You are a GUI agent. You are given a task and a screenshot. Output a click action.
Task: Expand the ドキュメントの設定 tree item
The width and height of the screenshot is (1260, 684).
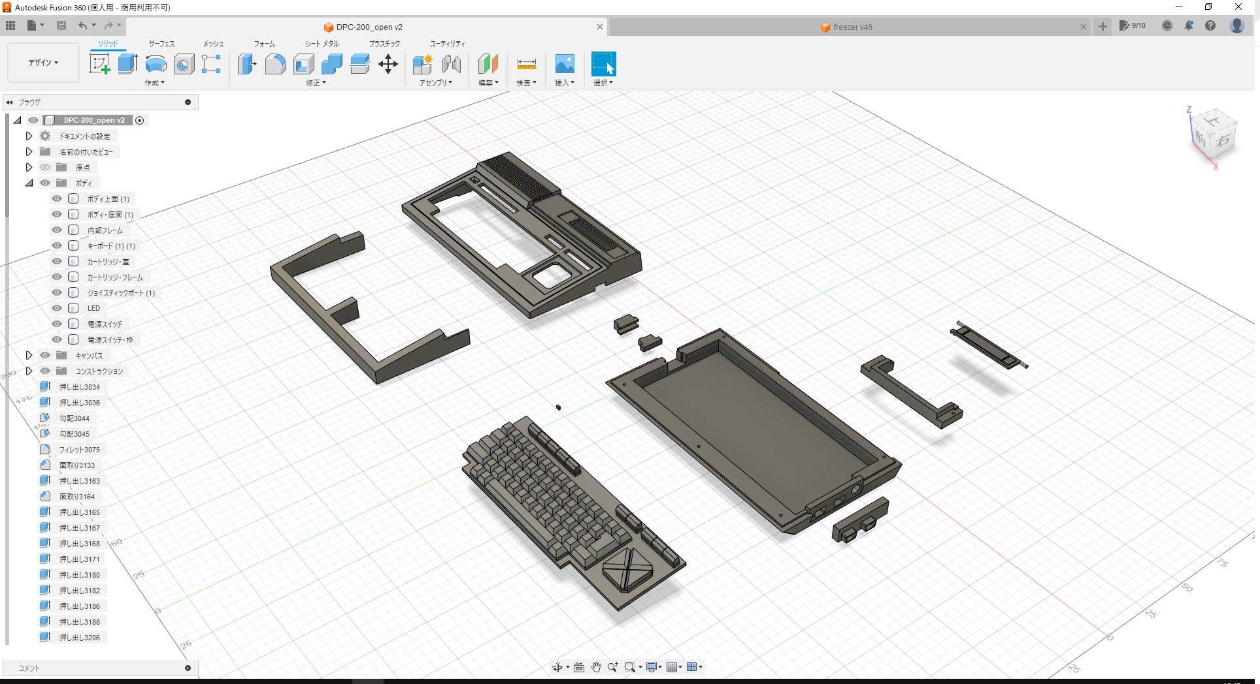tap(29, 135)
